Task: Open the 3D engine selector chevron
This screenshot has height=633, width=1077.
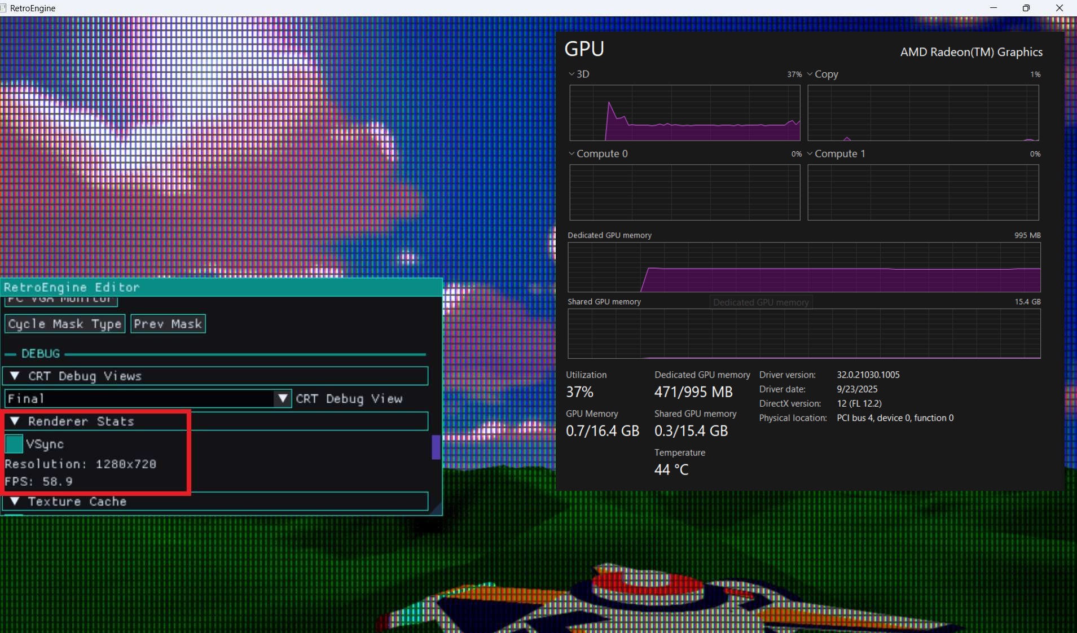Action: [x=572, y=74]
